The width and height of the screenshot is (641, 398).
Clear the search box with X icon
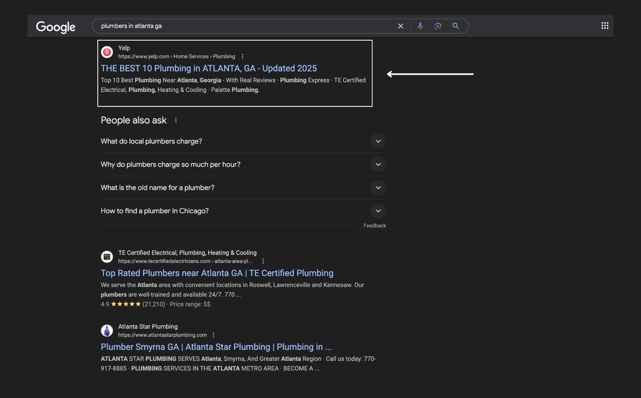[x=400, y=26]
